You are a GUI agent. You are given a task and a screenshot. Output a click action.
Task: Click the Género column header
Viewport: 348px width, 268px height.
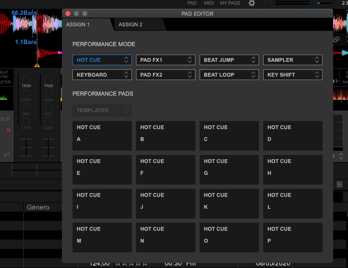[43, 207]
